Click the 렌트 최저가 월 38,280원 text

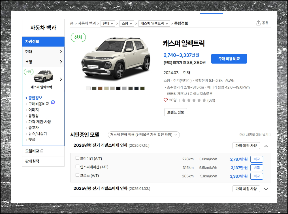point(185,63)
